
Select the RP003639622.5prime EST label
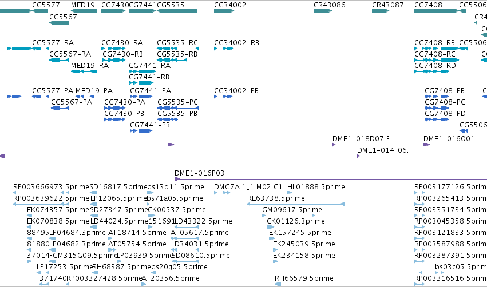tap(52, 198)
